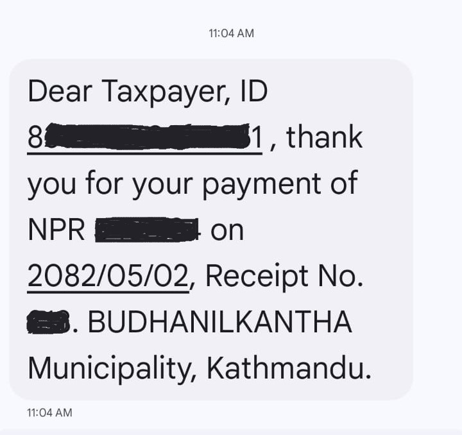The width and height of the screenshot is (462, 435).
Task: Click the word "your" before payment
Action: (x=162, y=185)
